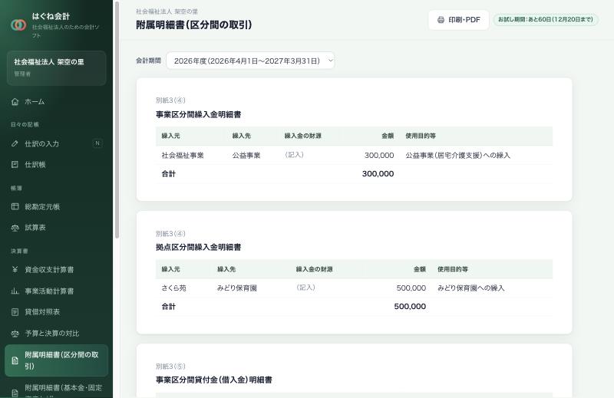Click the 事業区分間繰入金明細書 heading

(199, 115)
